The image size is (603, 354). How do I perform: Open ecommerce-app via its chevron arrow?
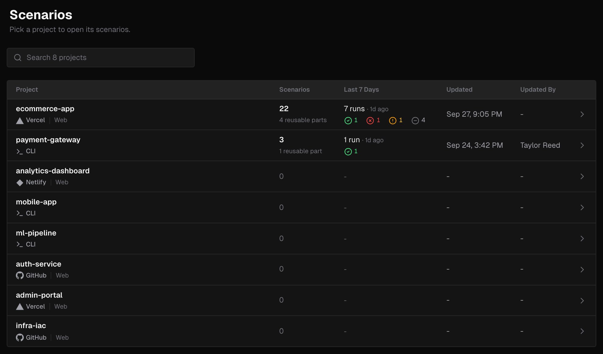click(582, 114)
